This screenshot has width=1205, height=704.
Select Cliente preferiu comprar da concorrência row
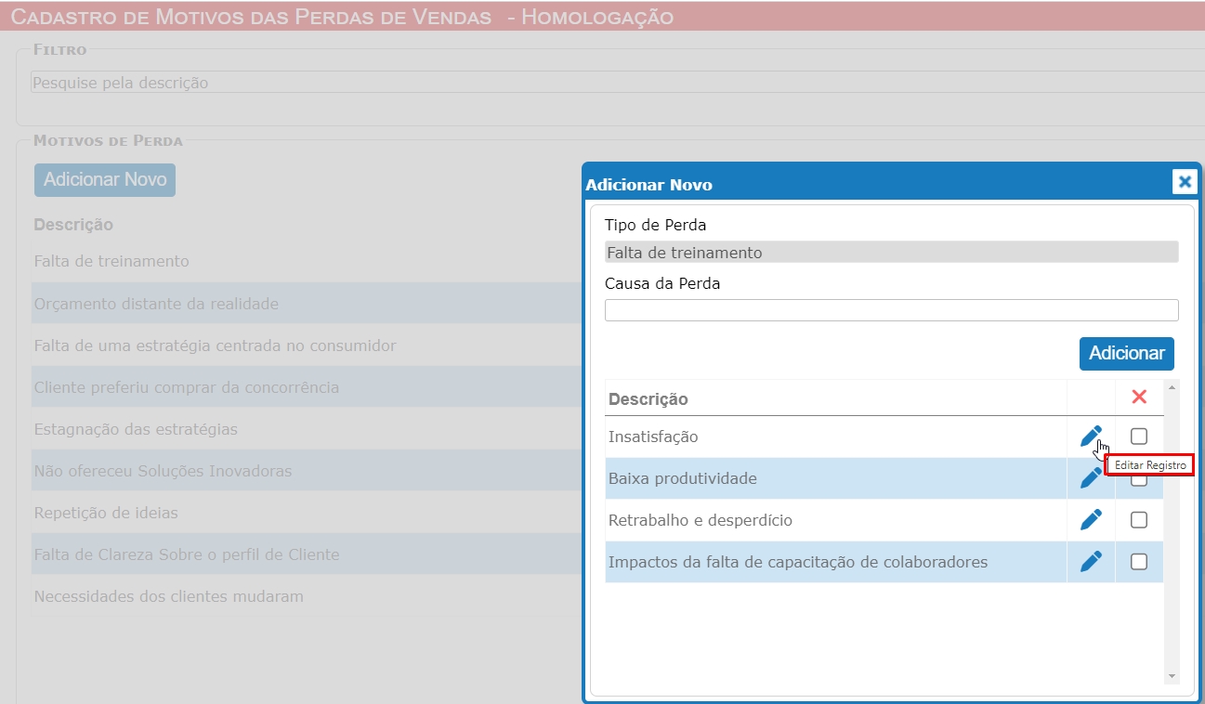(307, 387)
